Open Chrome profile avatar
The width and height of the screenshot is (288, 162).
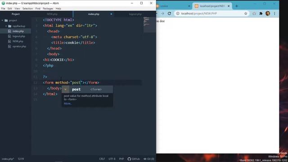pyautogui.click(x=268, y=13)
